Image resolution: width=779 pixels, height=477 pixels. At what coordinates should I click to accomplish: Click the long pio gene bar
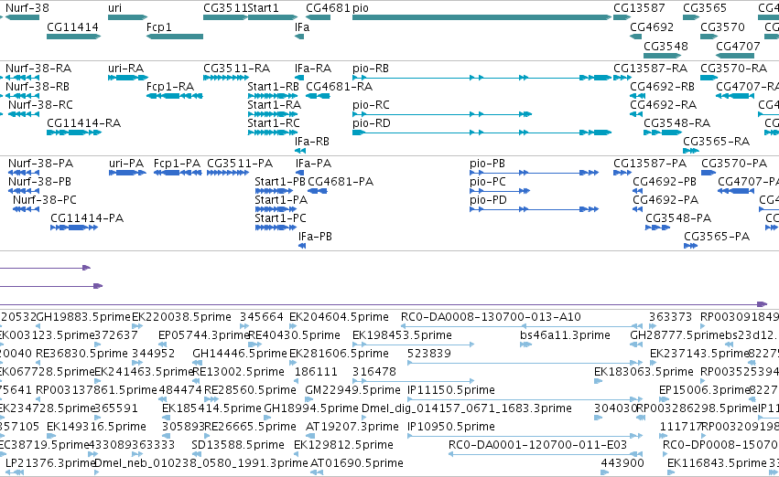pos(481,17)
